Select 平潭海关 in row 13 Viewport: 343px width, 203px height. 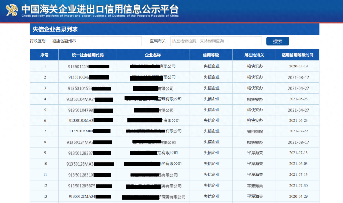(255, 196)
